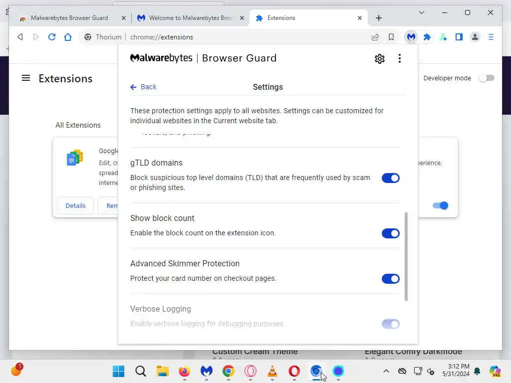This screenshot has height=383, width=511.
Task: Open File Explorer from taskbar
Action: (162, 371)
